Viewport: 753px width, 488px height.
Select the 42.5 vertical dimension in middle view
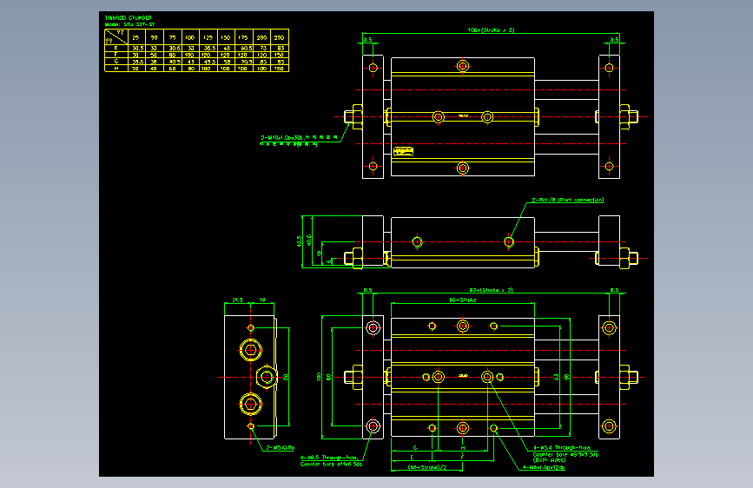pos(299,241)
